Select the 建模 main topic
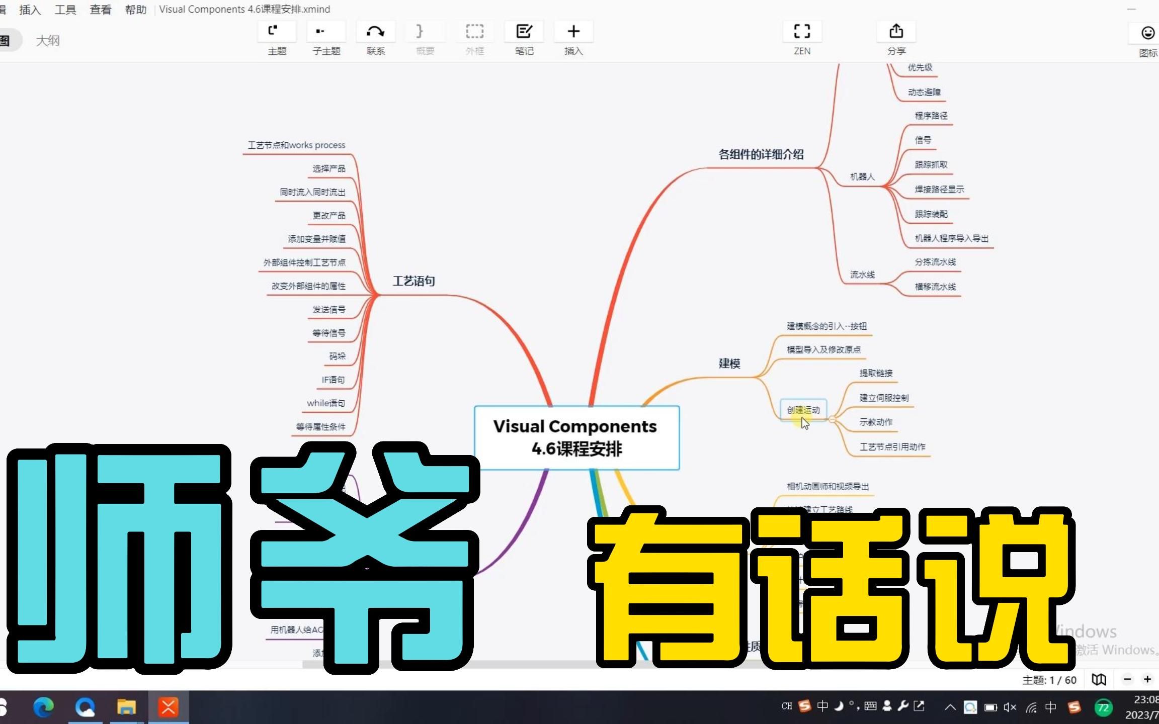1159x724 pixels. pyautogui.click(x=729, y=363)
